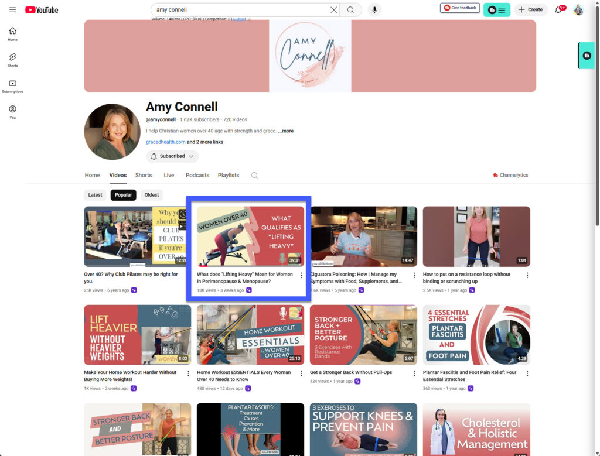This screenshot has width=600, height=456.
Task: Open the account avatar menu
Action: click(x=578, y=9)
